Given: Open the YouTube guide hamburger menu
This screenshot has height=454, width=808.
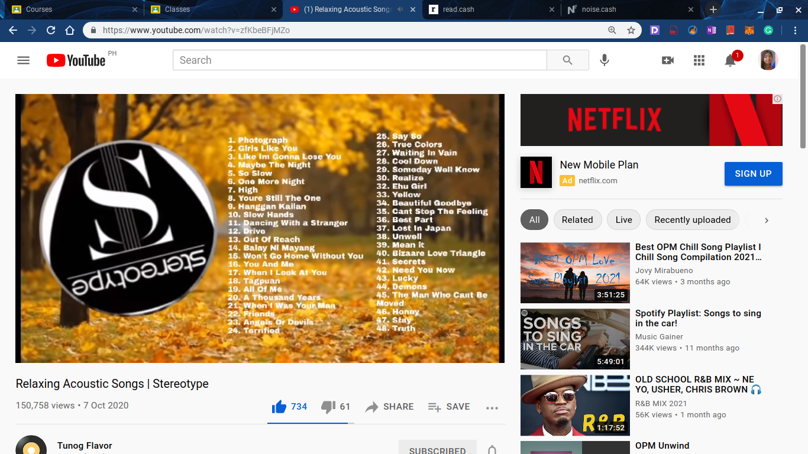Looking at the screenshot, I should 24,60.
